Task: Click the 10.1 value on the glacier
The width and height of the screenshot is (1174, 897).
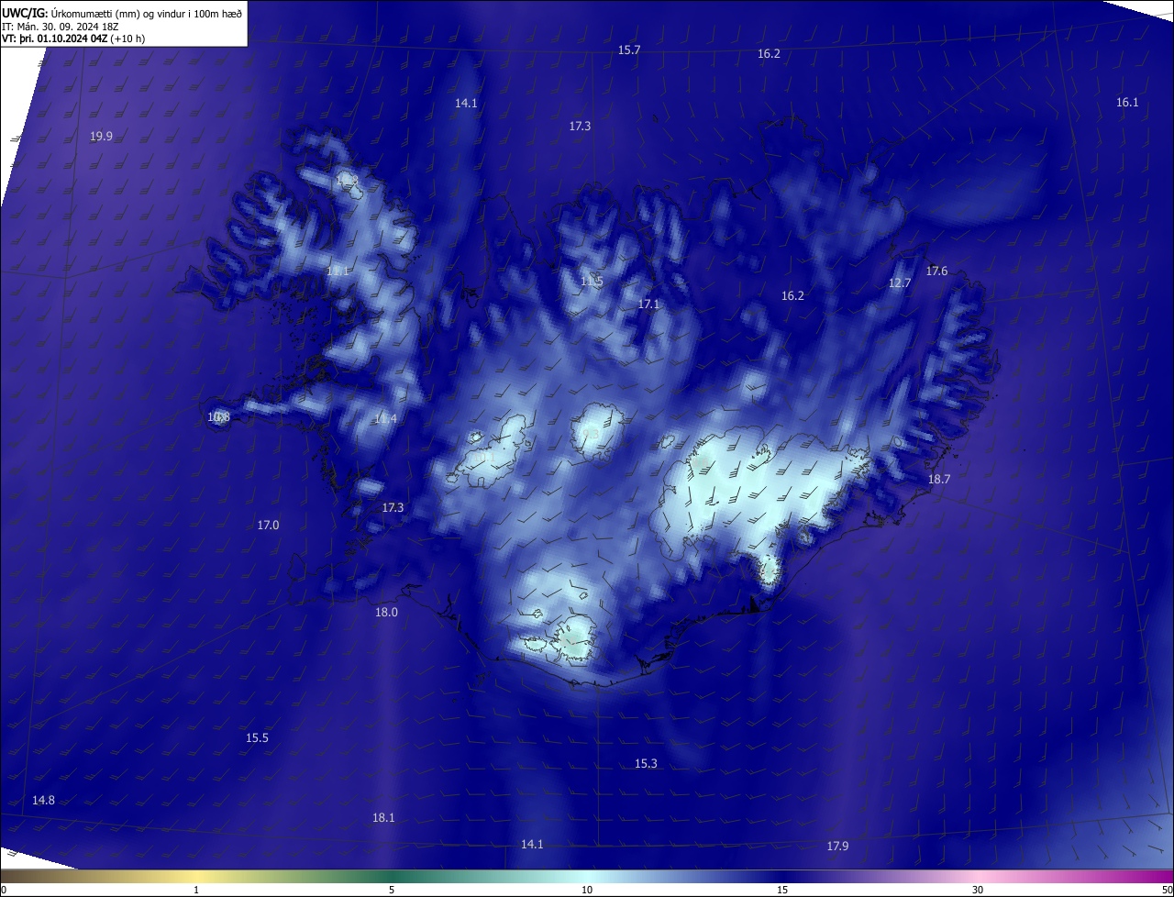Action: point(483,456)
